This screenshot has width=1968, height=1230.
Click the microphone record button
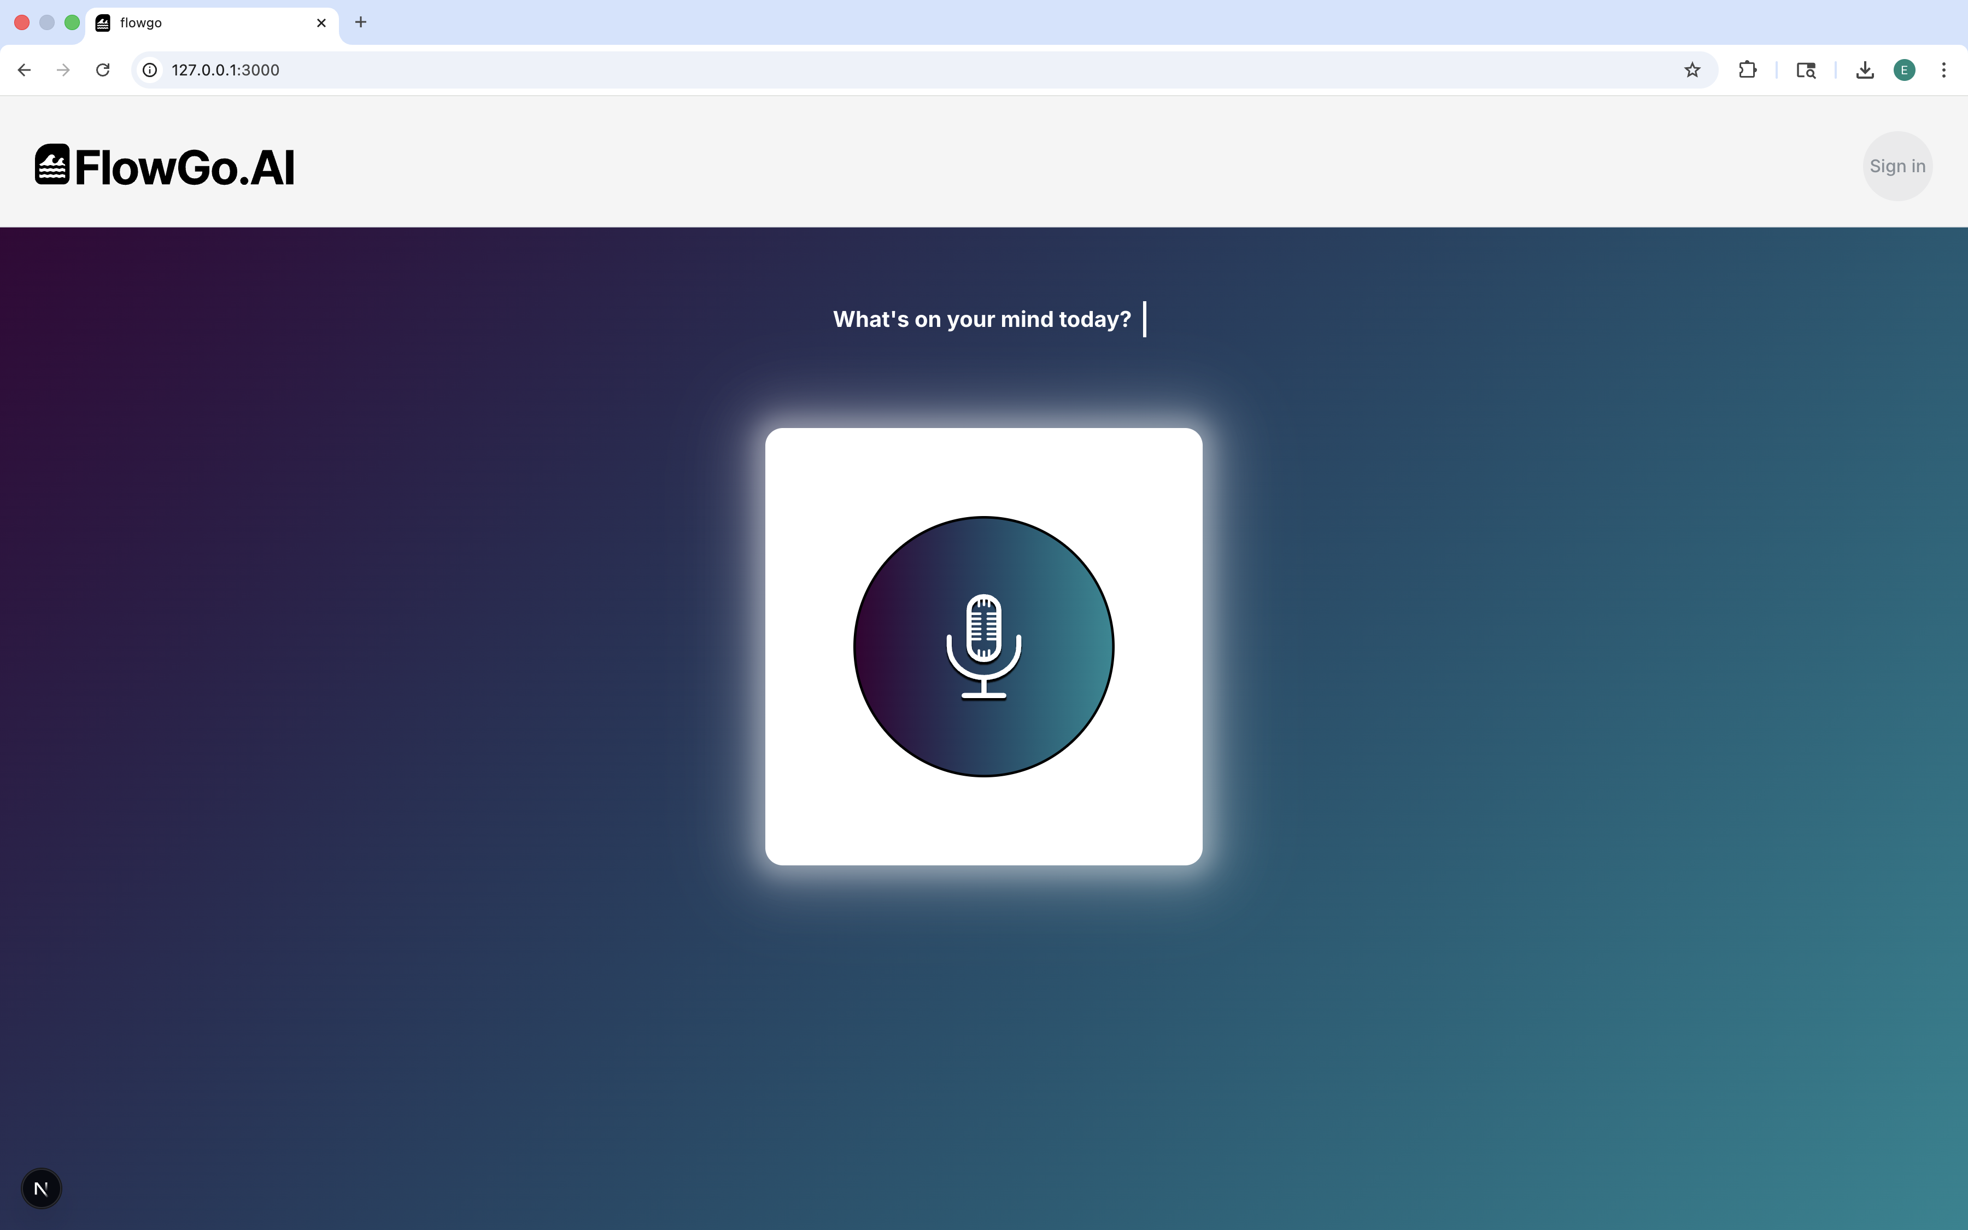pyautogui.click(x=983, y=647)
